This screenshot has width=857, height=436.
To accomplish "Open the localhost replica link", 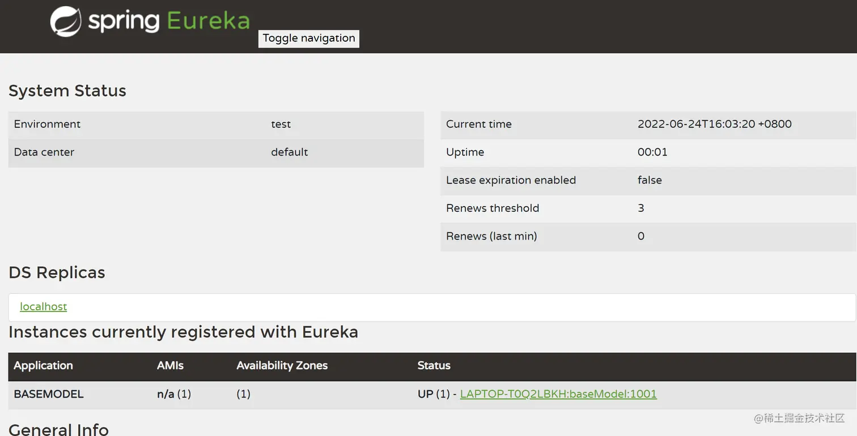I will (x=44, y=307).
